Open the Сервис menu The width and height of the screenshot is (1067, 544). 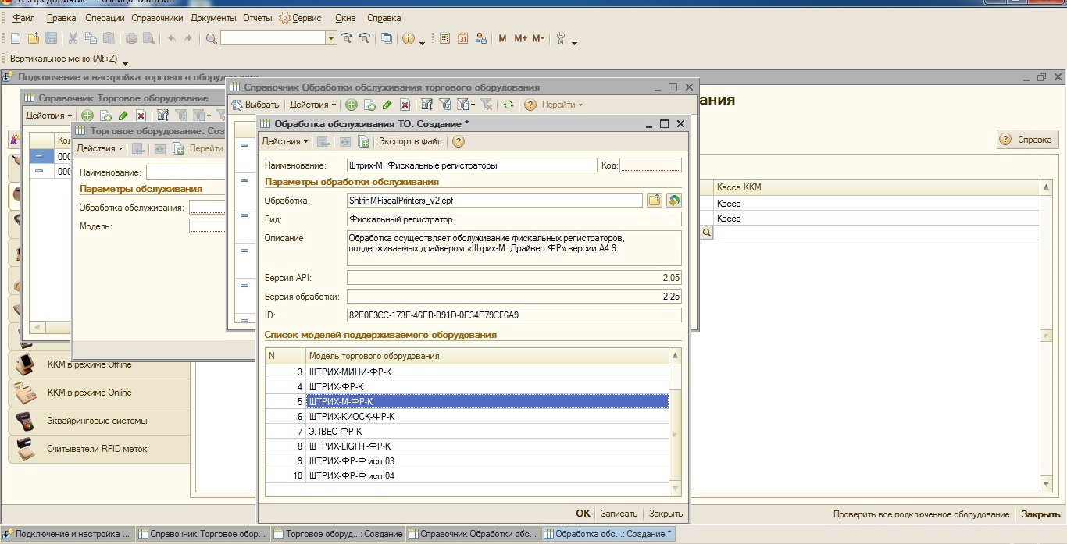(x=301, y=17)
